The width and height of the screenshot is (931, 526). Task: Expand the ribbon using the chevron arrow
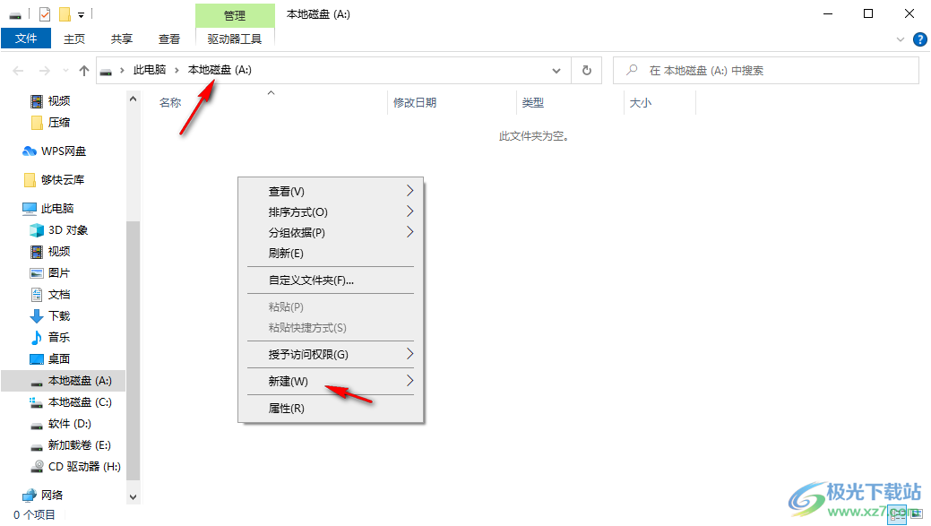tap(900, 39)
